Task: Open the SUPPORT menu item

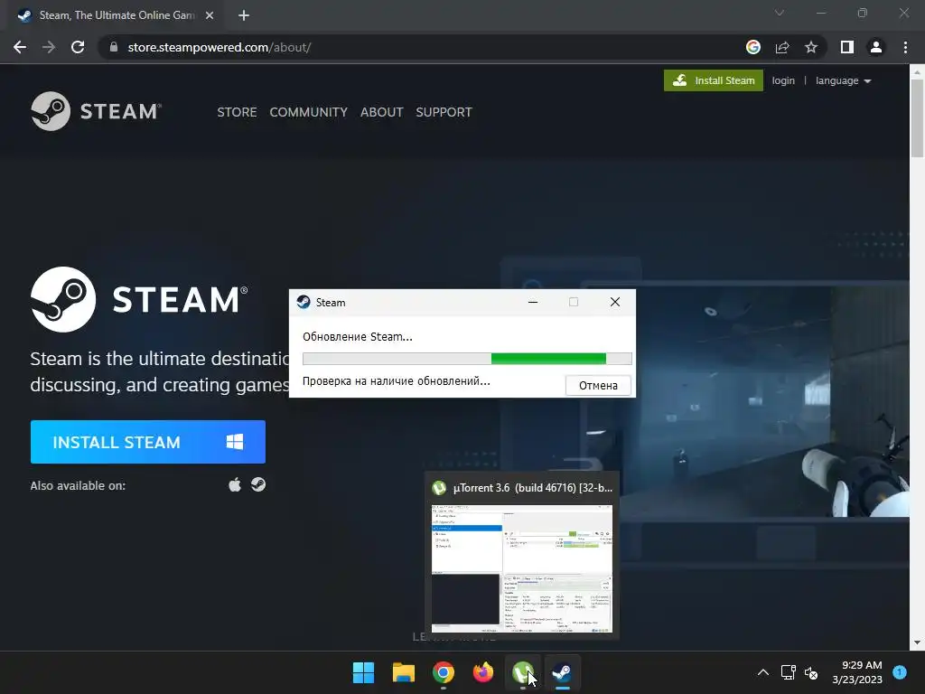Action: pos(444,112)
